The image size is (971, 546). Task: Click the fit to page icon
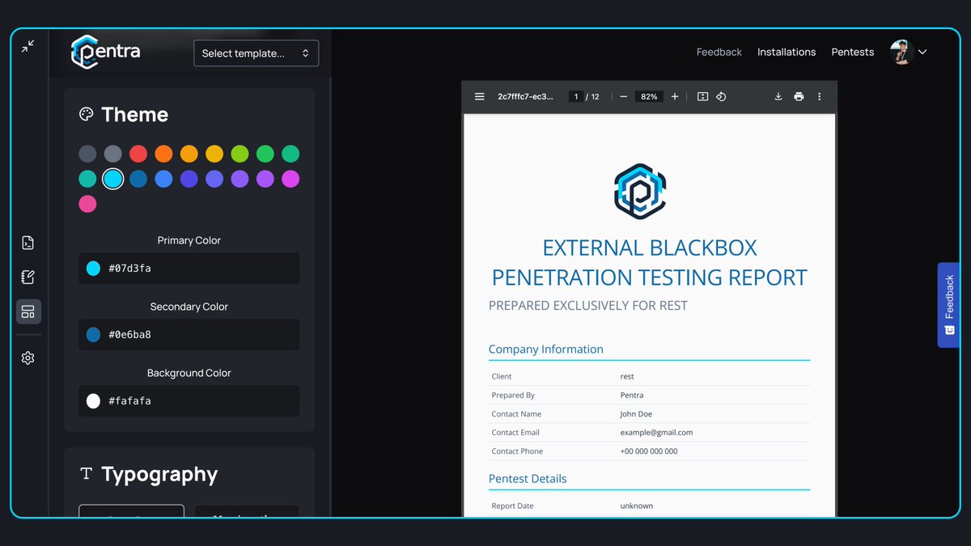(x=702, y=96)
